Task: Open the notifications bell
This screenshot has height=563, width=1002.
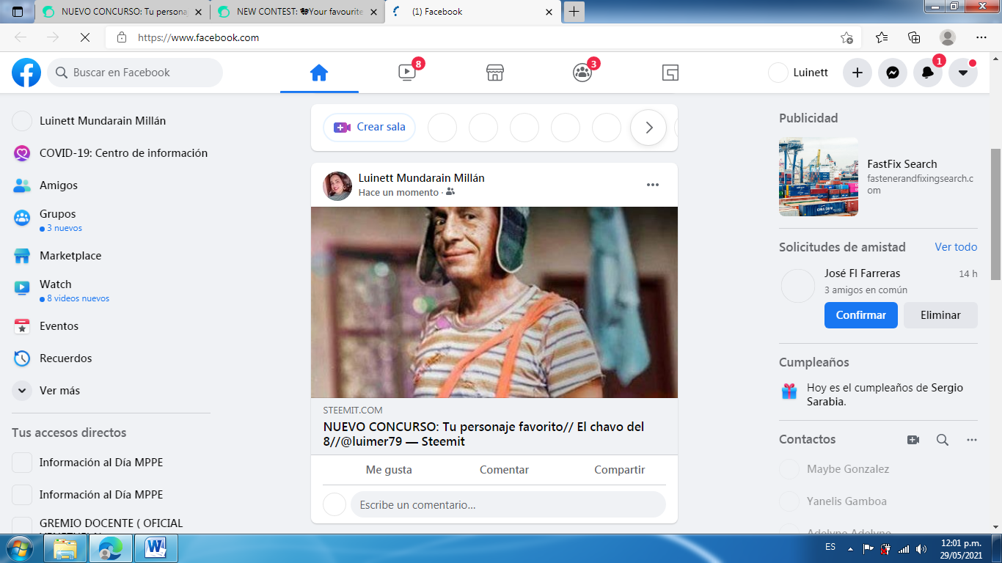Action: 927,73
